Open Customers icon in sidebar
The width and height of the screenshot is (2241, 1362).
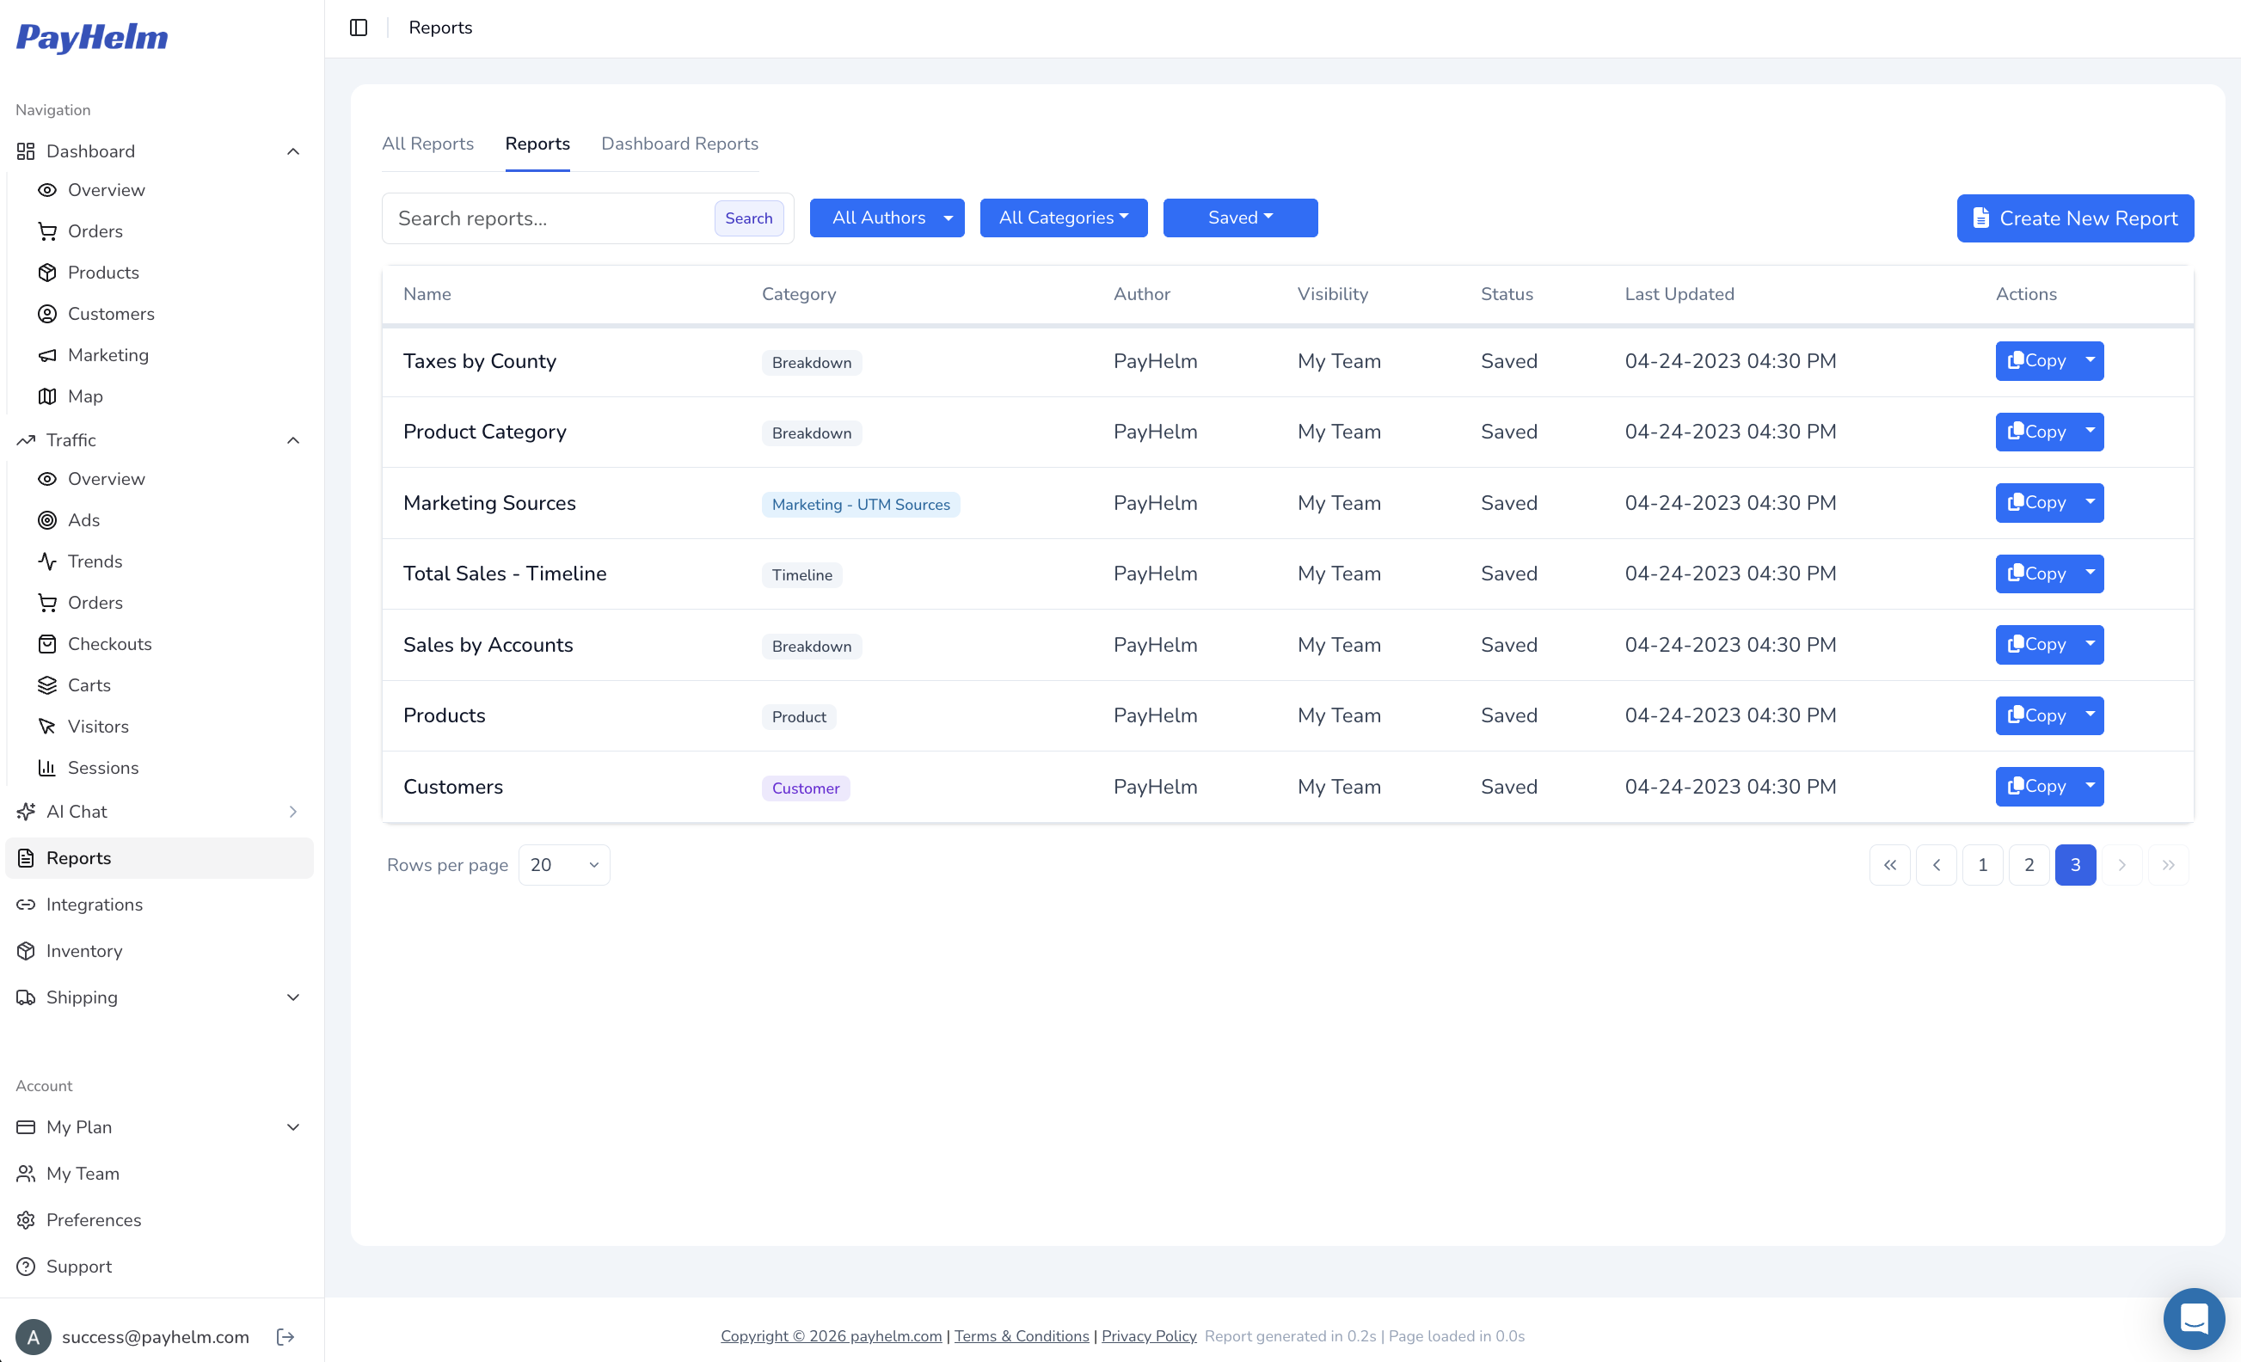click(47, 314)
